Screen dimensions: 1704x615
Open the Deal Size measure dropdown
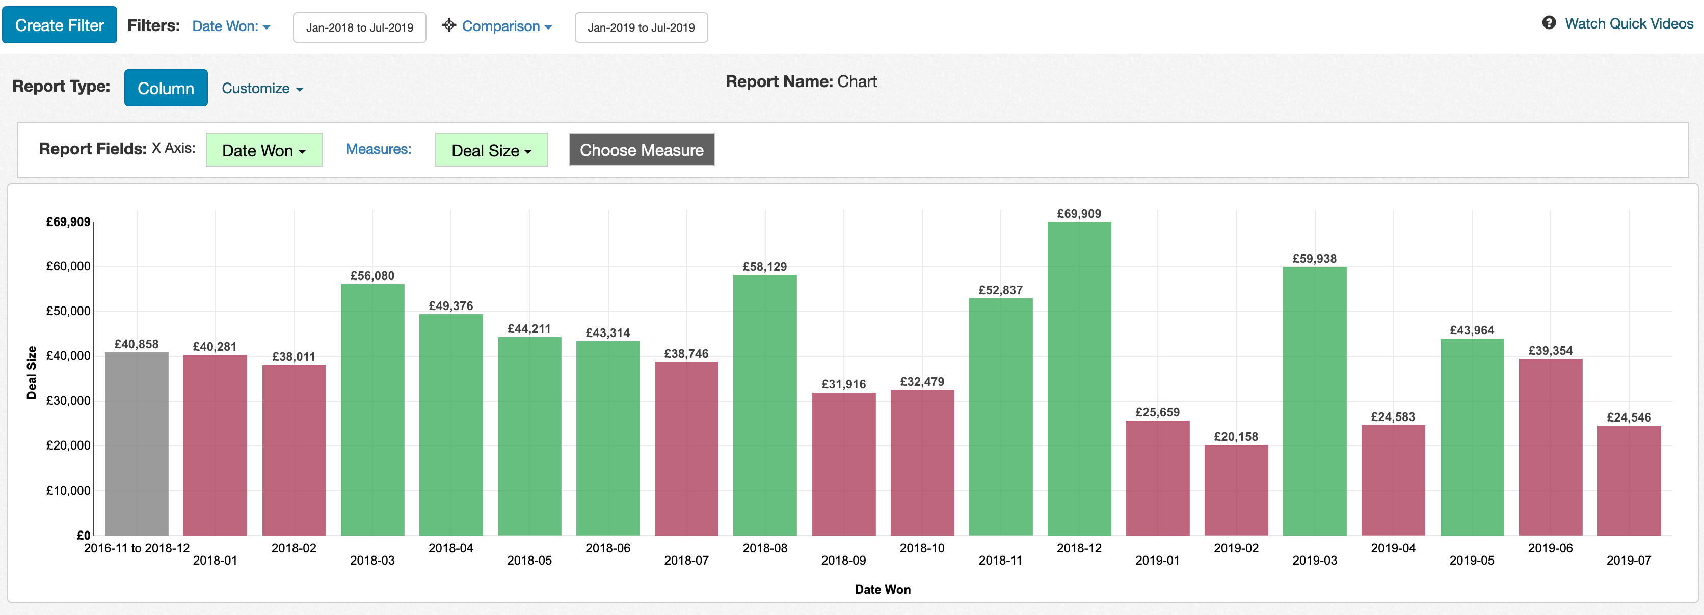coord(492,150)
